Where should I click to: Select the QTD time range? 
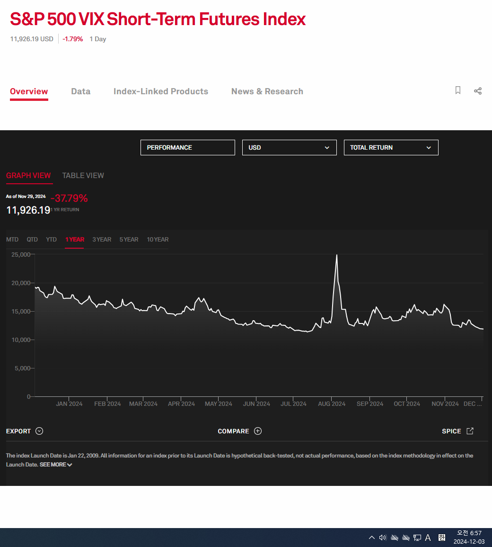pyautogui.click(x=32, y=239)
